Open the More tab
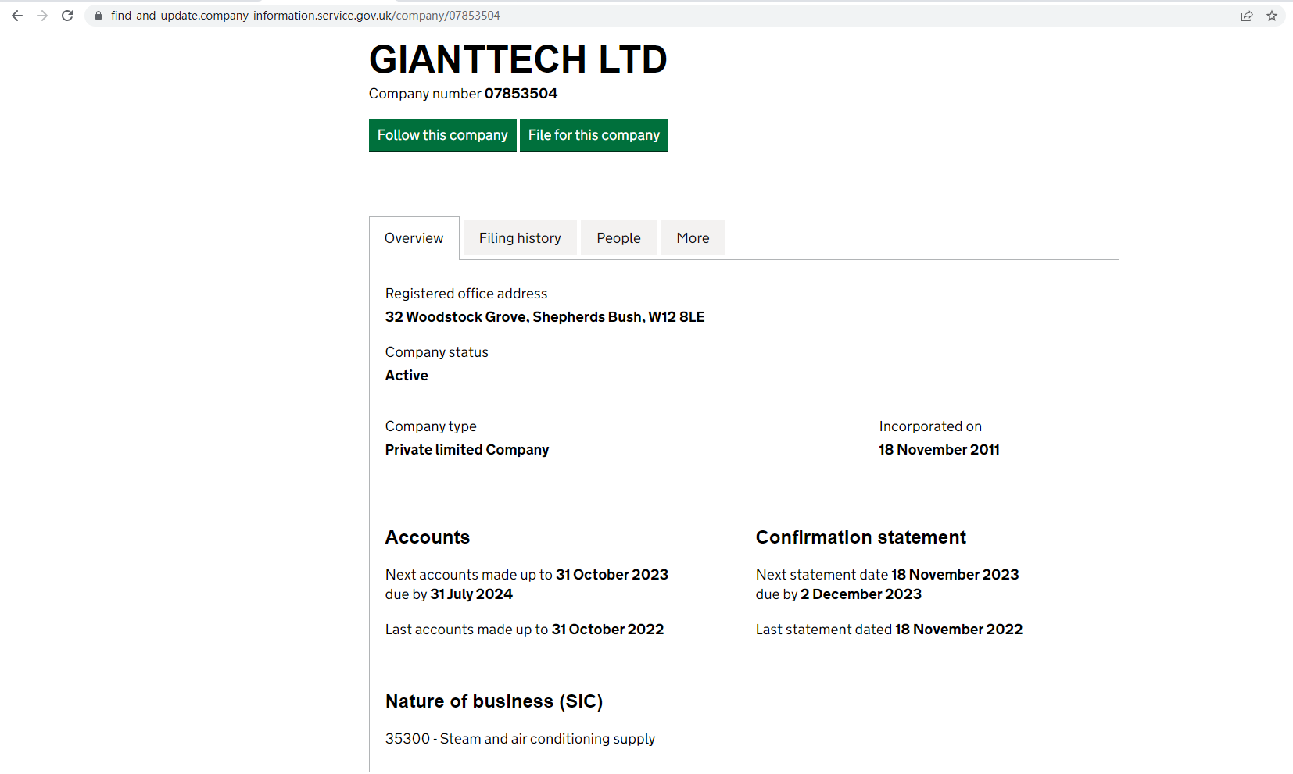This screenshot has height=774, width=1293. click(693, 238)
